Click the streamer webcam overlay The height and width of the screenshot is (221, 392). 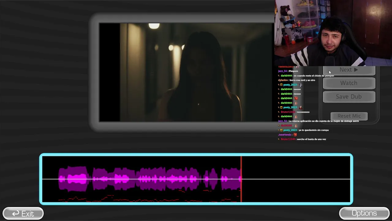pos(333,33)
